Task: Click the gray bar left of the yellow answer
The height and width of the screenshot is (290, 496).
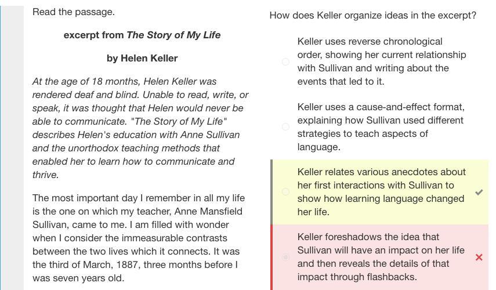Action: 271,192
